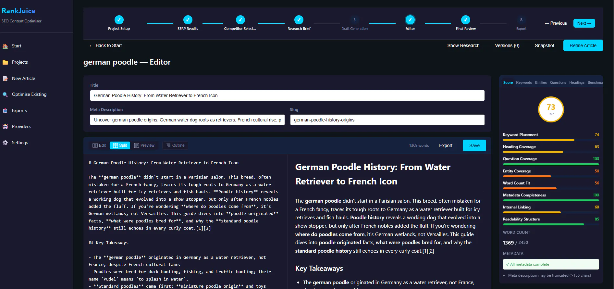Click the 'Key Takeaways' preview heading
The image size is (614, 289).
[x=319, y=269]
